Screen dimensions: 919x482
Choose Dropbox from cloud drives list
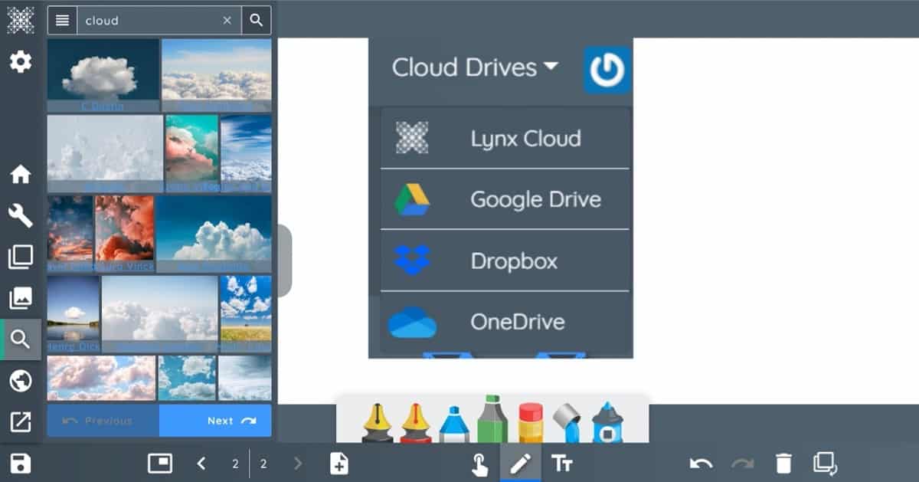click(505, 261)
